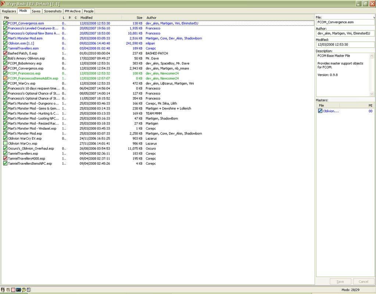Select FCOM_Francescos.esp green file name
The height and width of the screenshot is (294, 376).
[24, 73]
